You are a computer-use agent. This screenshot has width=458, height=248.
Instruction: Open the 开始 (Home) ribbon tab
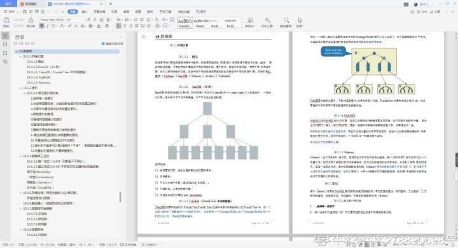(73, 11)
